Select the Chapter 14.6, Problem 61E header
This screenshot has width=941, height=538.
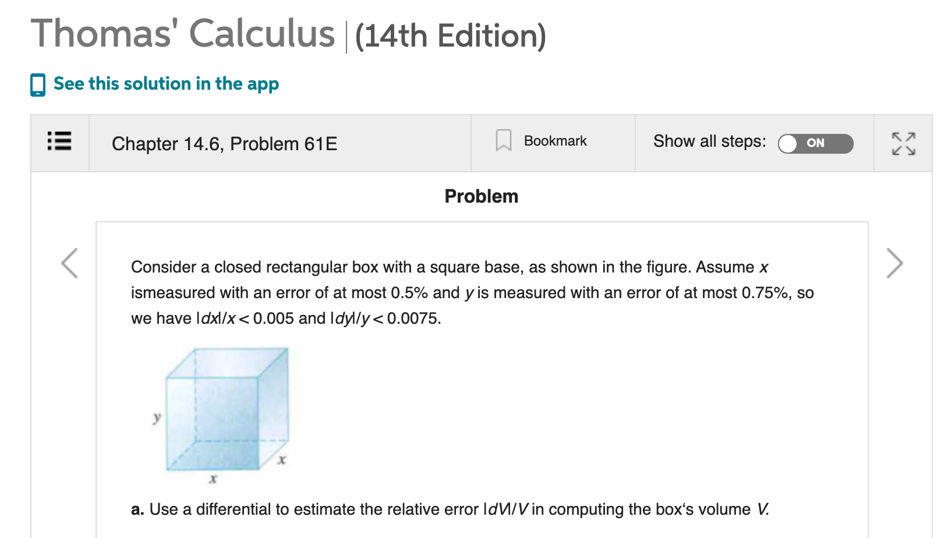225,143
